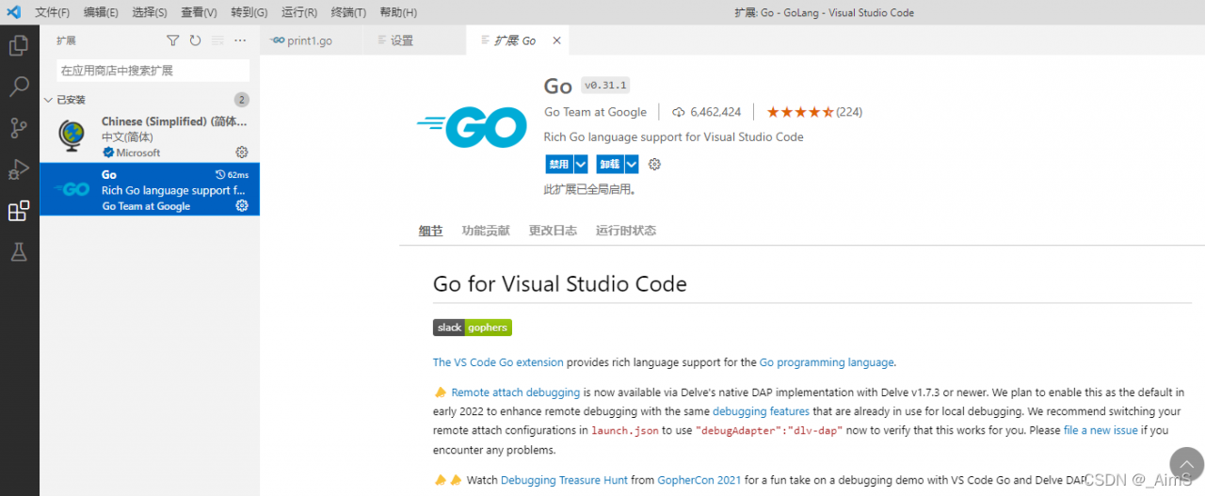
Task: Open the Edit menu
Action: (x=101, y=12)
